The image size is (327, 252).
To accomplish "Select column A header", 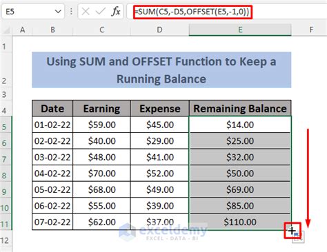I will pos(22,30).
